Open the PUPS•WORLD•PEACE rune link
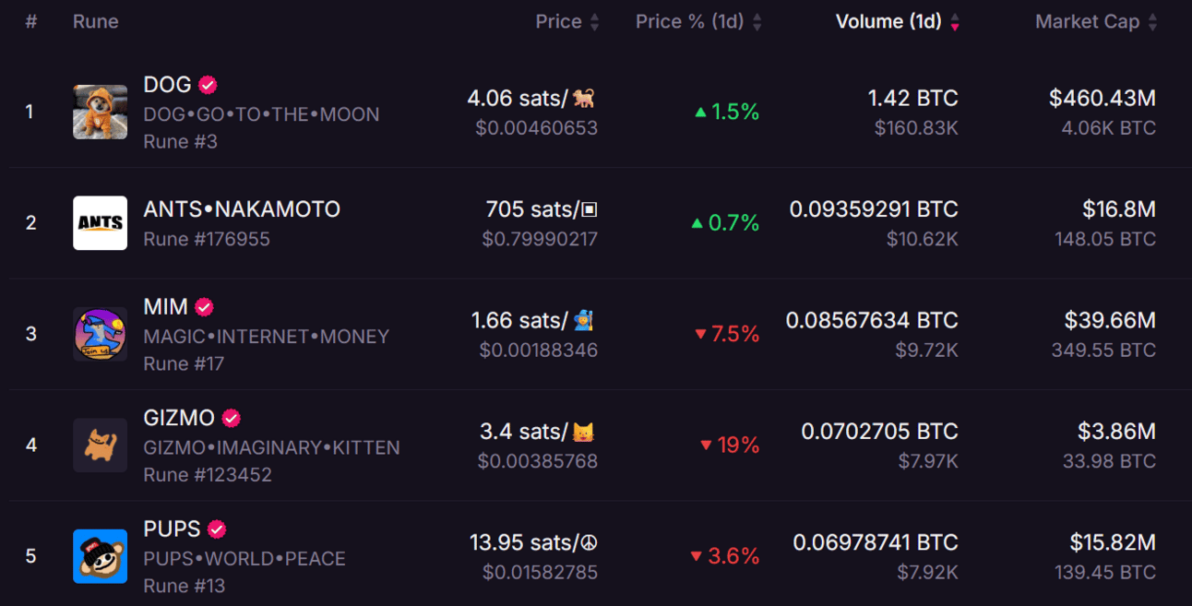This screenshot has width=1192, height=606. tap(244, 559)
